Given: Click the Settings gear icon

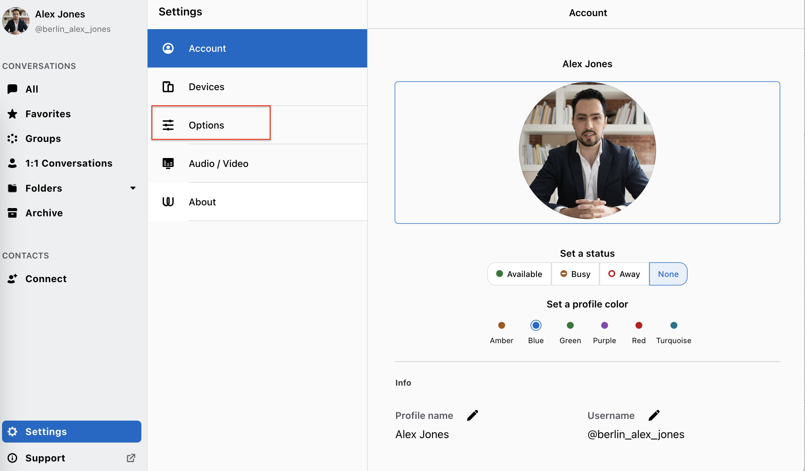Looking at the screenshot, I should click(12, 432).
